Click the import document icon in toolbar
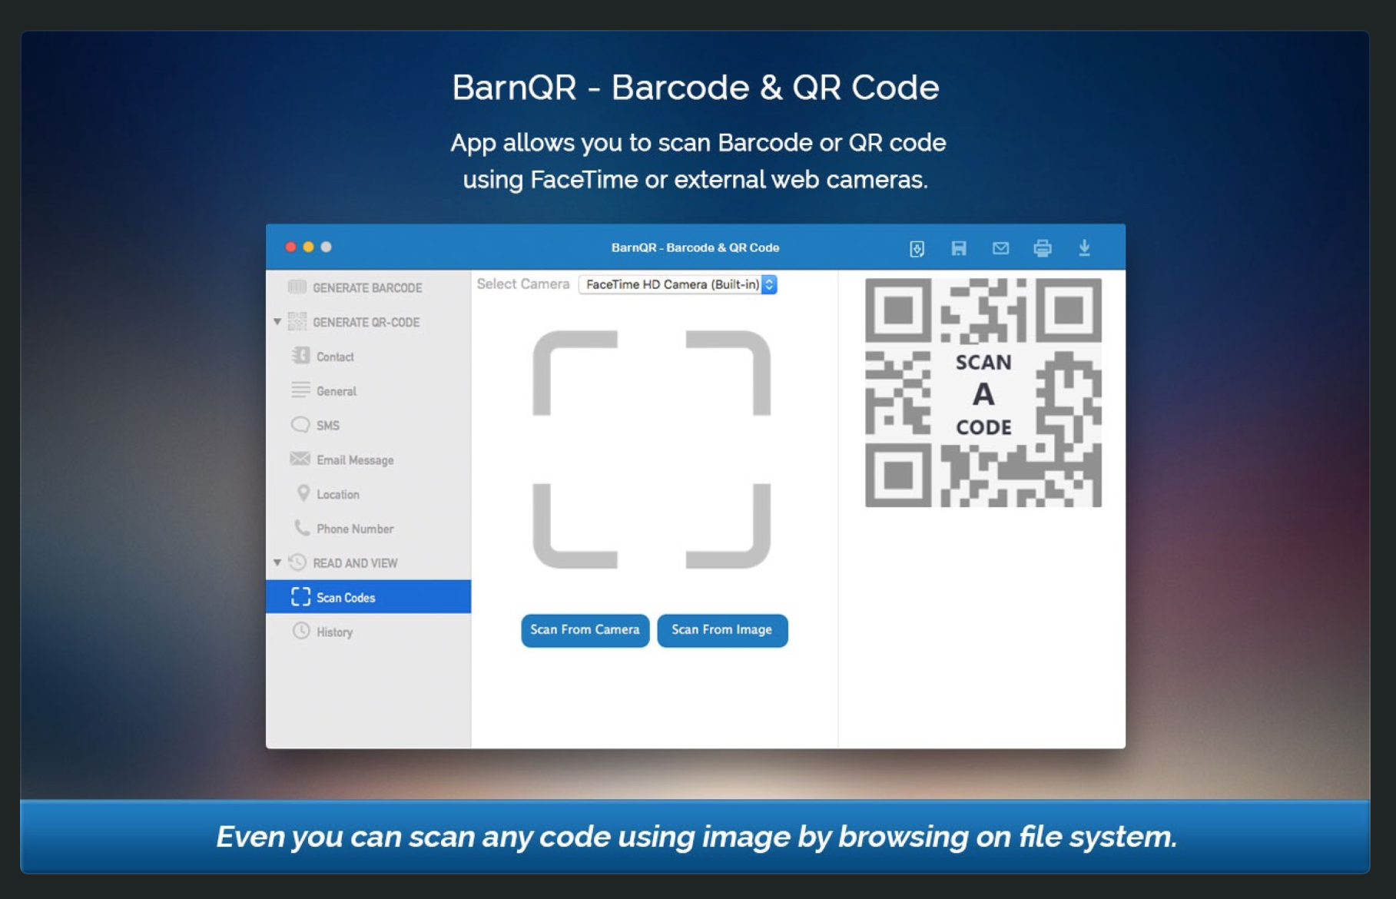Viewport: 1396px width, 899px height. [x=917, y=248]
